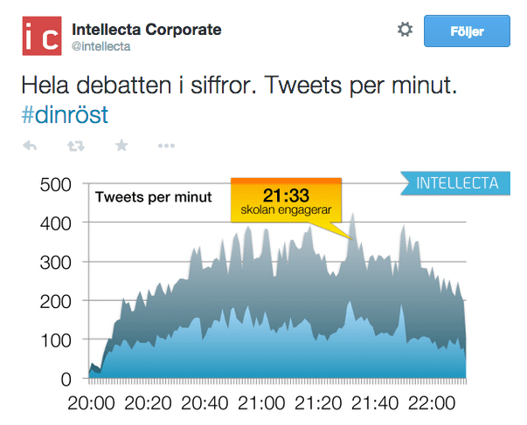Retweet this Intellecta tweet
This screenshot has height=425, width=527.
tap(75, 146)
